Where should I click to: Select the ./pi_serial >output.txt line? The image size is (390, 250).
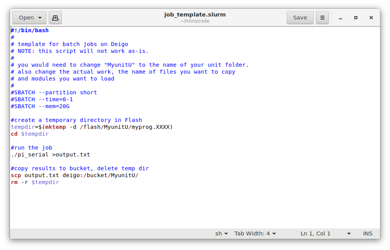(x=50, y=155)
